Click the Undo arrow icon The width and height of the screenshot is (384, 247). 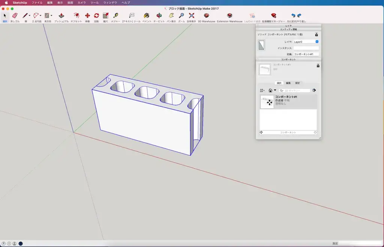[x=293, y=15]
